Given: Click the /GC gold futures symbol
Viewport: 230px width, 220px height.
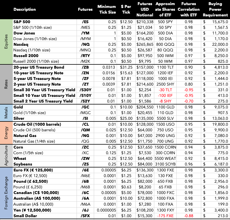Looking at the screenshot, I should [85, 107].
